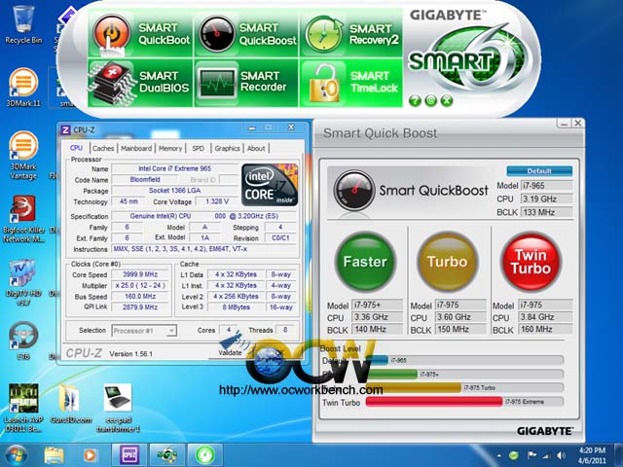This screenshot has width=623, height=467.
Task: Open Processor #1 selection dropdown
Action: [144, 331]
